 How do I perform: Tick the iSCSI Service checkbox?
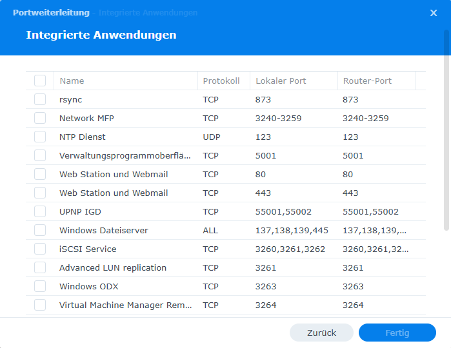pyautogui.click(x=40, y=249)
